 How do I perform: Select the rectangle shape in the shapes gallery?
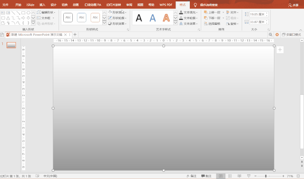(23, 13)
